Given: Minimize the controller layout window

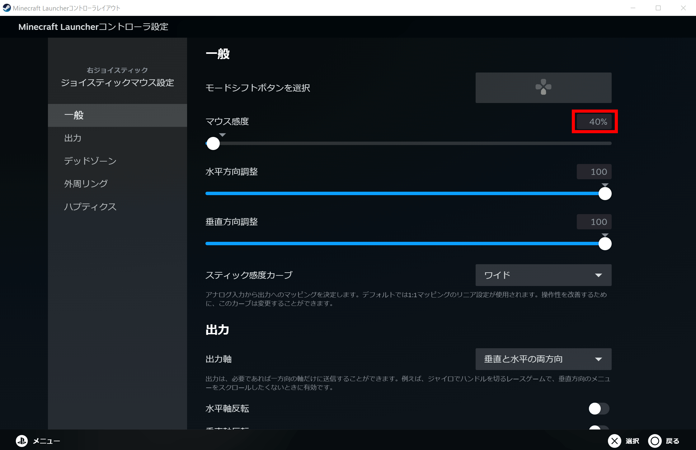Looking at the screenshot, I should 633,8.
